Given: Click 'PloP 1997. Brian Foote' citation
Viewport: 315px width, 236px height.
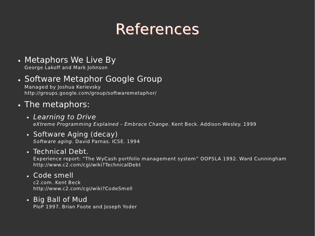Looking at the screenshot, I should tap(85, 207).
